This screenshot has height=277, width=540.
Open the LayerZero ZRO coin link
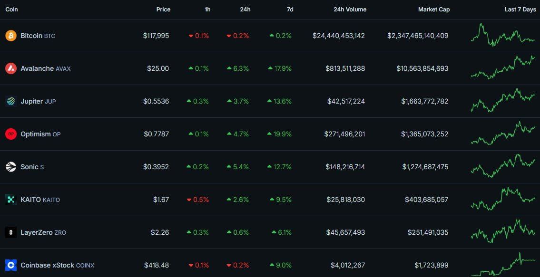tap(43, 233)
